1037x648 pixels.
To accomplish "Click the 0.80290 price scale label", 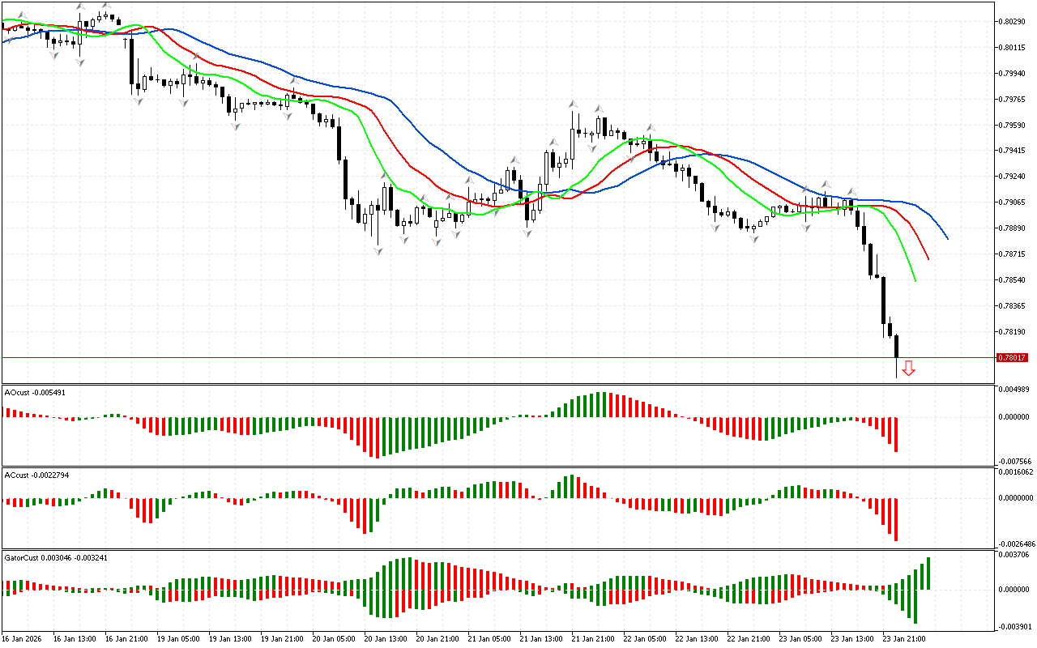I will click(1014, 21).
